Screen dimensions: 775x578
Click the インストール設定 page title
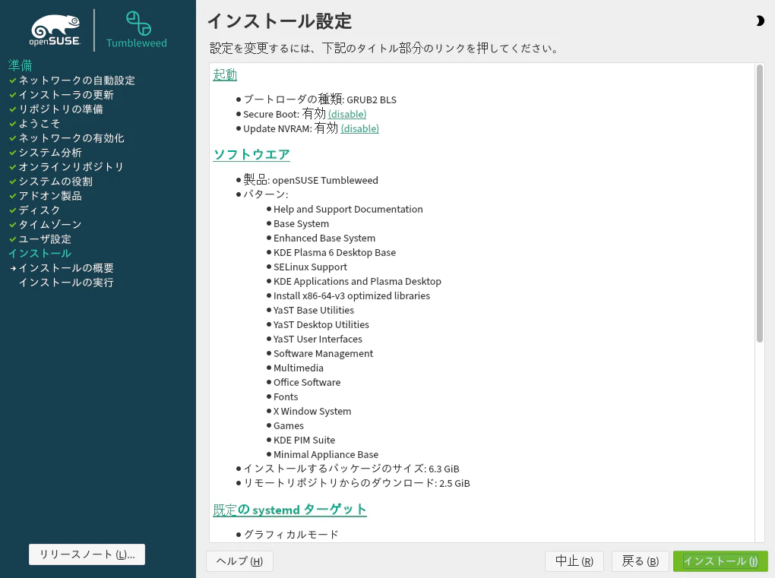(x=280, y=21)
